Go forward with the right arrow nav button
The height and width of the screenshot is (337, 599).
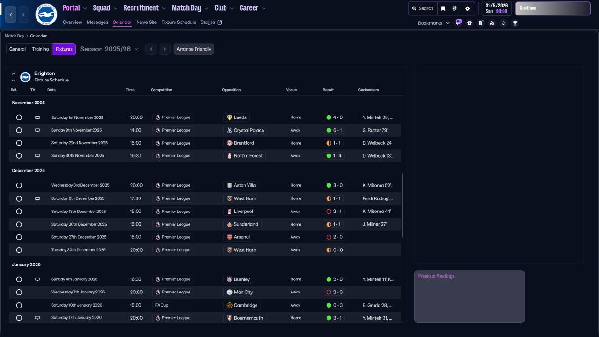coord(23,15)
